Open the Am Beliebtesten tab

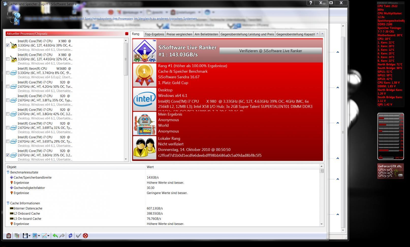pyautogui.click(x=206, y=34)
